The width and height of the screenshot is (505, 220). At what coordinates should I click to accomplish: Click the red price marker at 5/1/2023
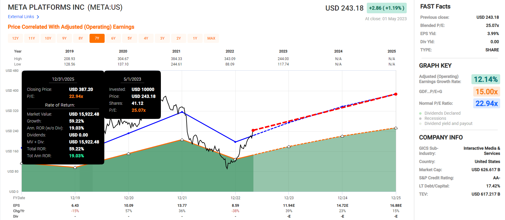pyautogui.click(x=253, y=130)
